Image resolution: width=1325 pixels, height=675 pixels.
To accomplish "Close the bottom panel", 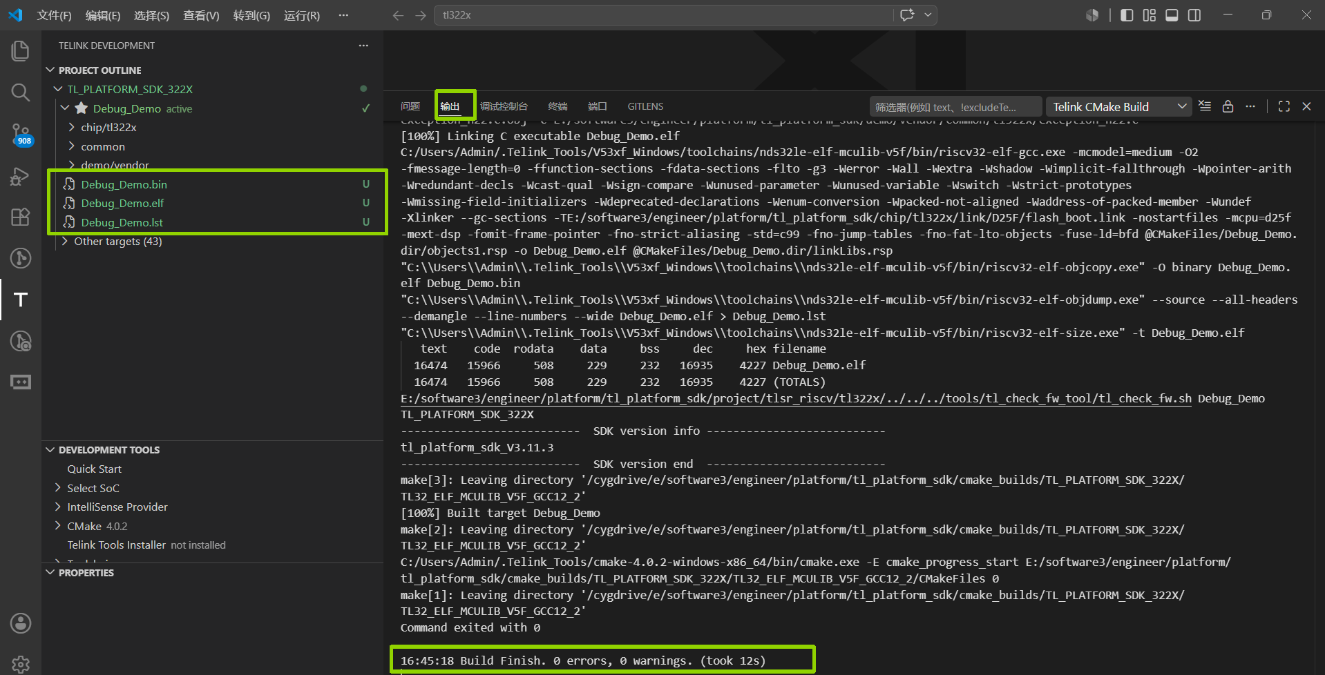I will [x=1306, y=106].
